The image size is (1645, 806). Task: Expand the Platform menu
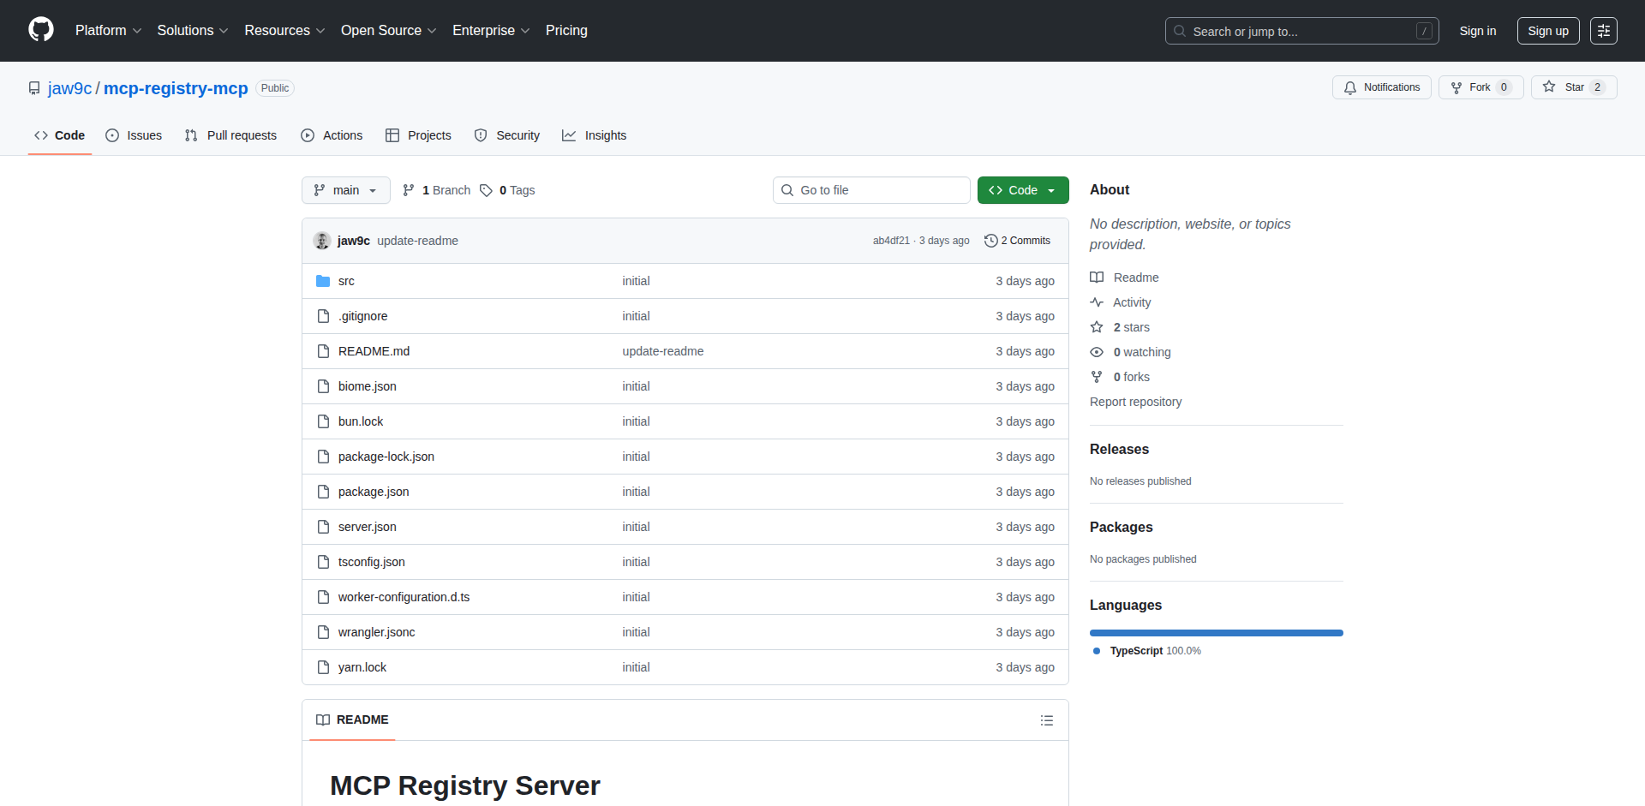pyautogui.click(x=108, y=31)
